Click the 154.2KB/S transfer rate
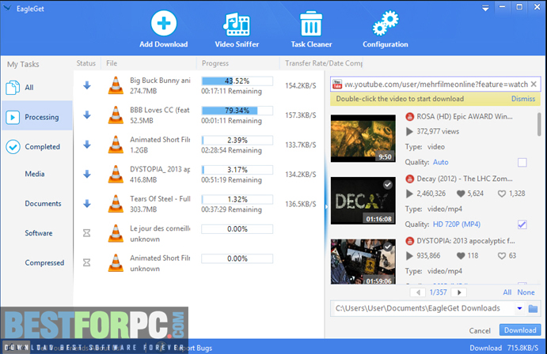The height and width of the screenshot is (354, 547). 301,85
